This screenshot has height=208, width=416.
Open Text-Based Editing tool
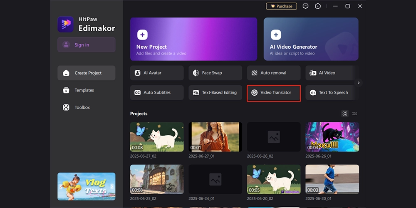(x=215, y=93)
